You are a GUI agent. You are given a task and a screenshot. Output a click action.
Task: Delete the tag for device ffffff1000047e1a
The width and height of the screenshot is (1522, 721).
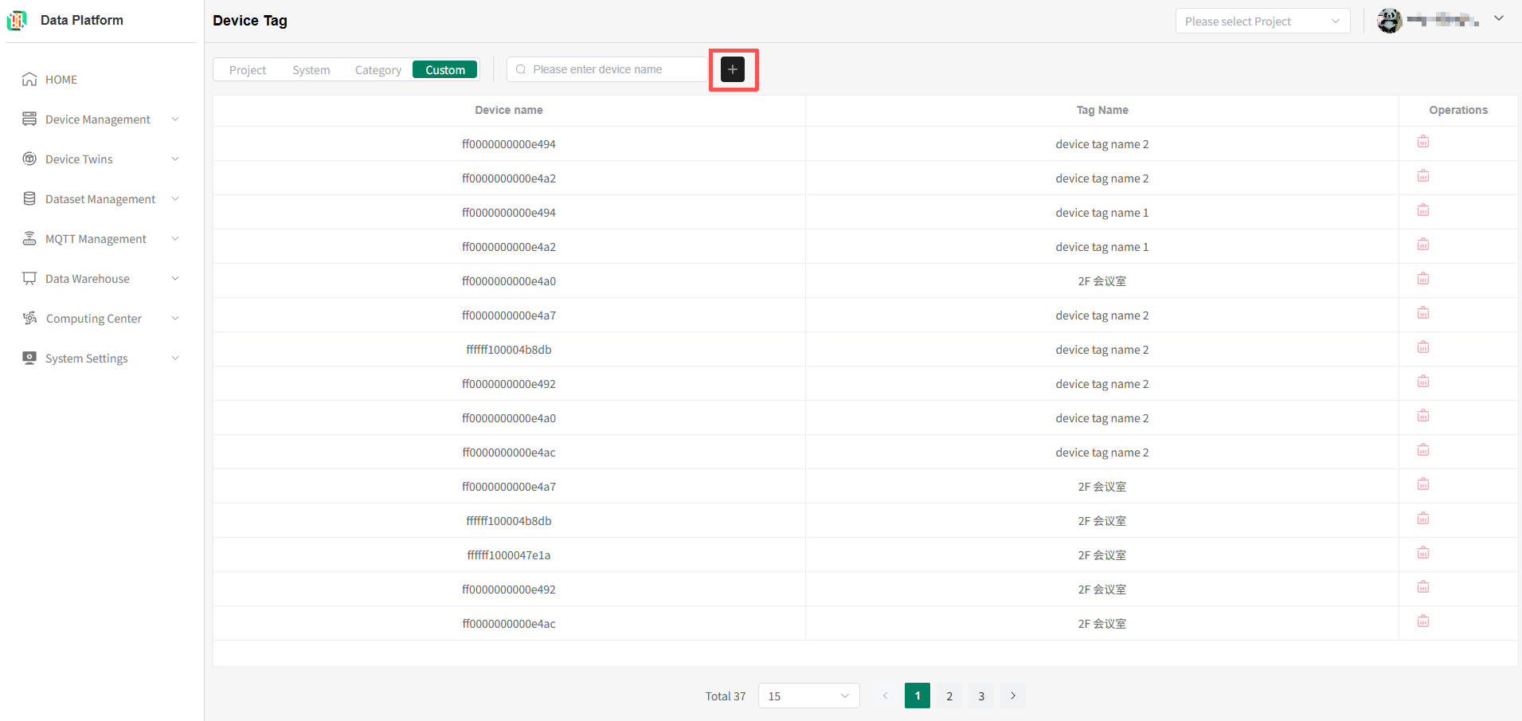click(x=1422, y=553)
